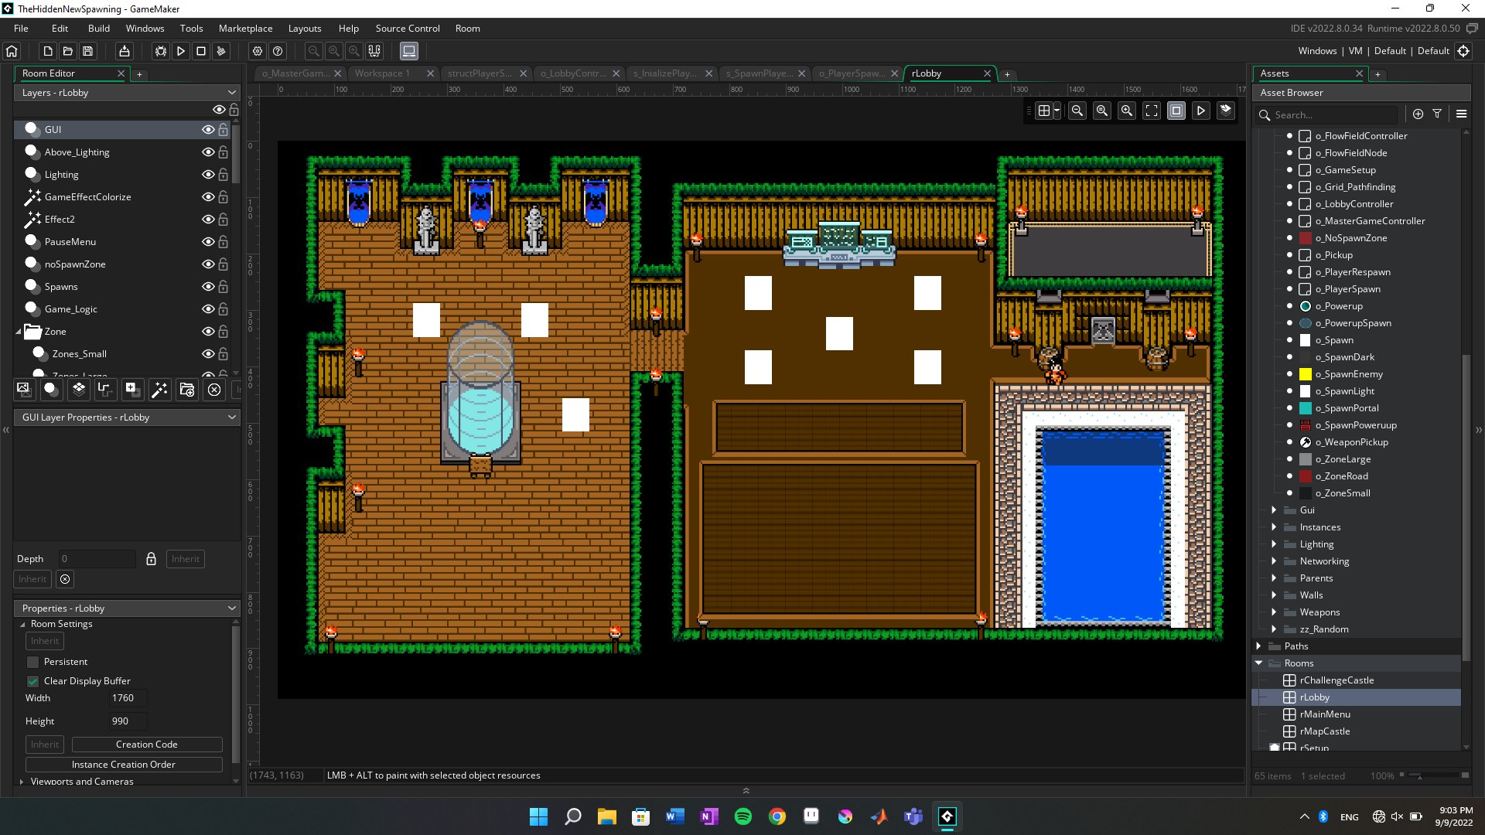Add an effect layer using the magic wand icon
Image resolution: width=1485 pixels, height=835 pixels.
click(x=160, y=390)
